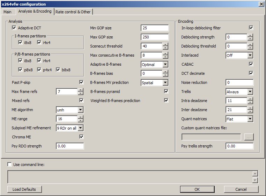
Task: Toggle Weighted B-frames prediction checkbox
Action: [x=166, y=101]
